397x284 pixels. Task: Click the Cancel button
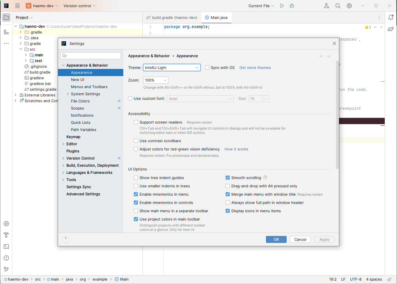300,239
